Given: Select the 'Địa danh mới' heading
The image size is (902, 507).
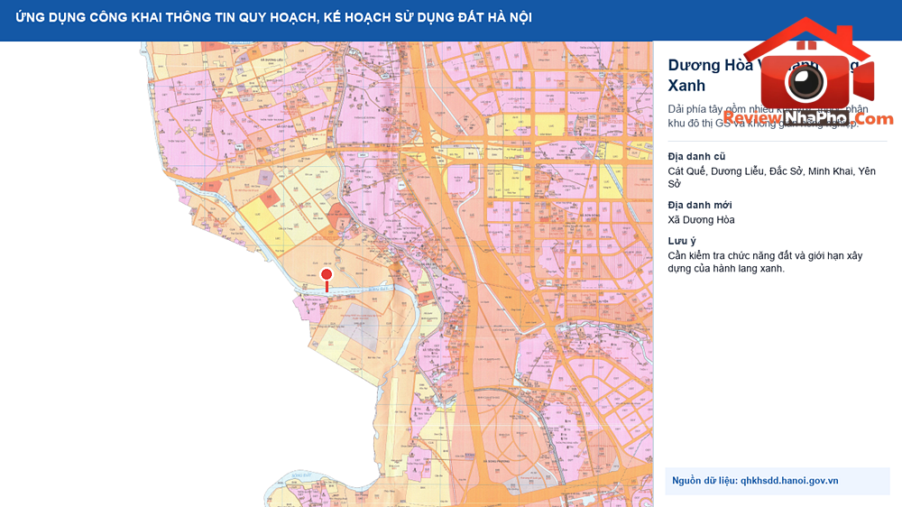Looking at the screenshot, I should 700,205.
